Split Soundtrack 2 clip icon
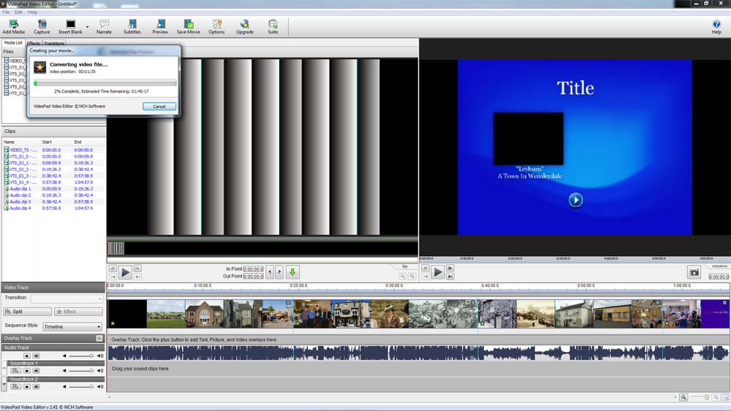 point(16,387)
